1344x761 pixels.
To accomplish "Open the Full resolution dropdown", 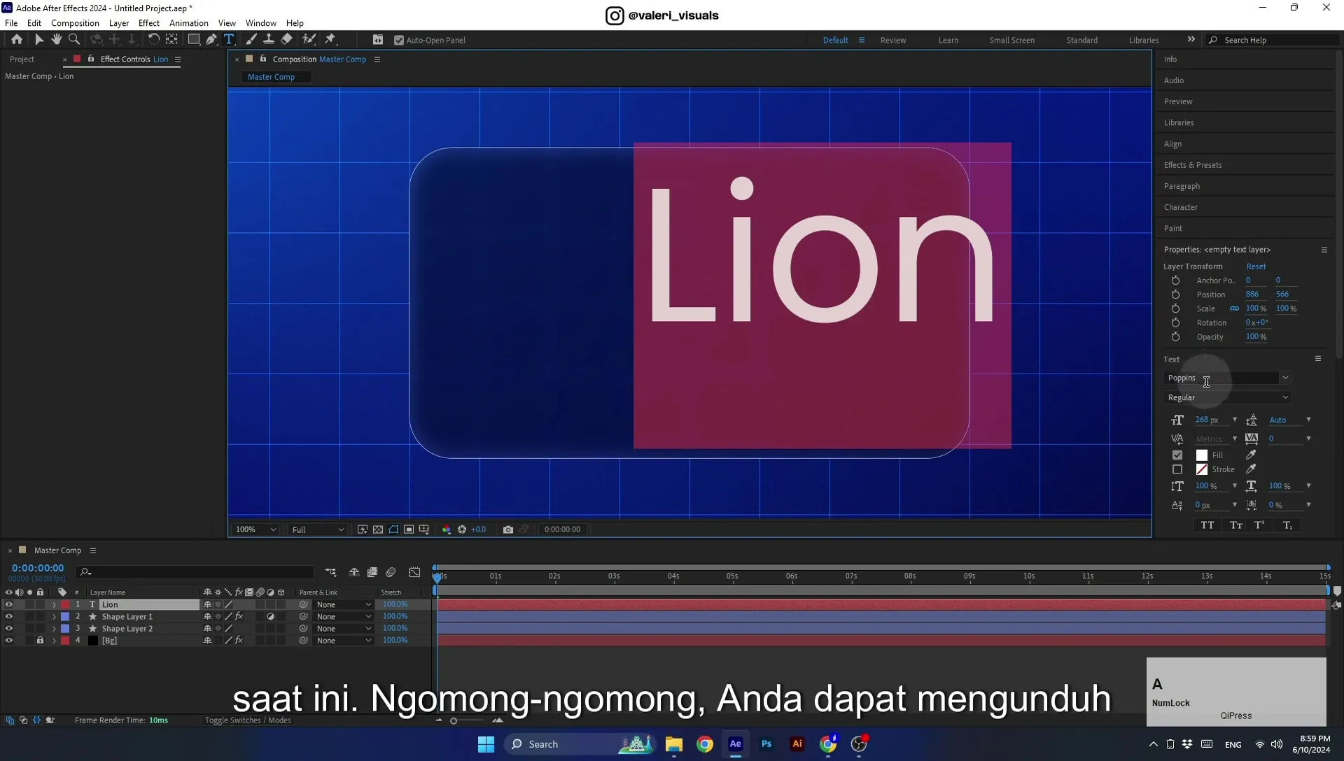I will point(318,529).
